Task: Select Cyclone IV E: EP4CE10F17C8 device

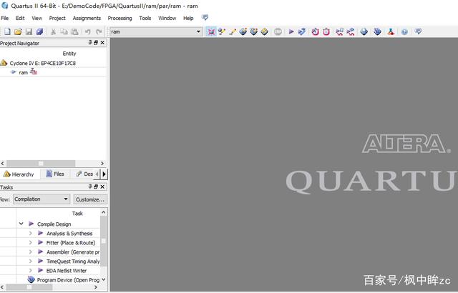Action: (x=43, y=63)
